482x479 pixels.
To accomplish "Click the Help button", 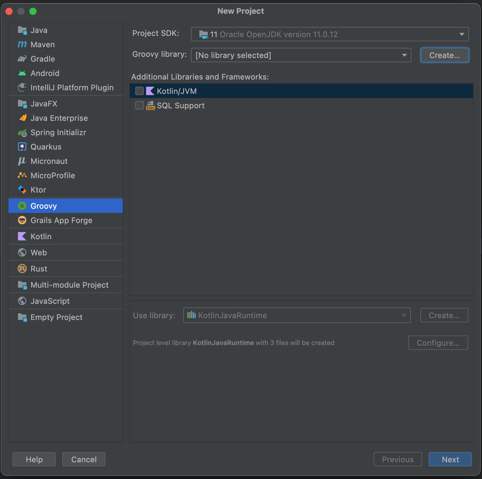I will 34,459.
